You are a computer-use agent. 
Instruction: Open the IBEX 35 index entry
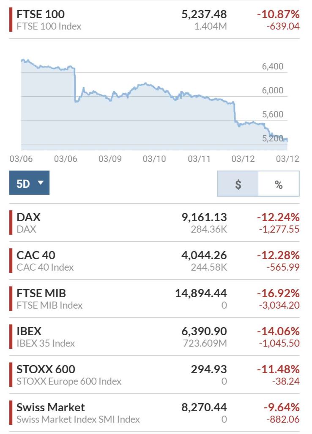[29, 331]
